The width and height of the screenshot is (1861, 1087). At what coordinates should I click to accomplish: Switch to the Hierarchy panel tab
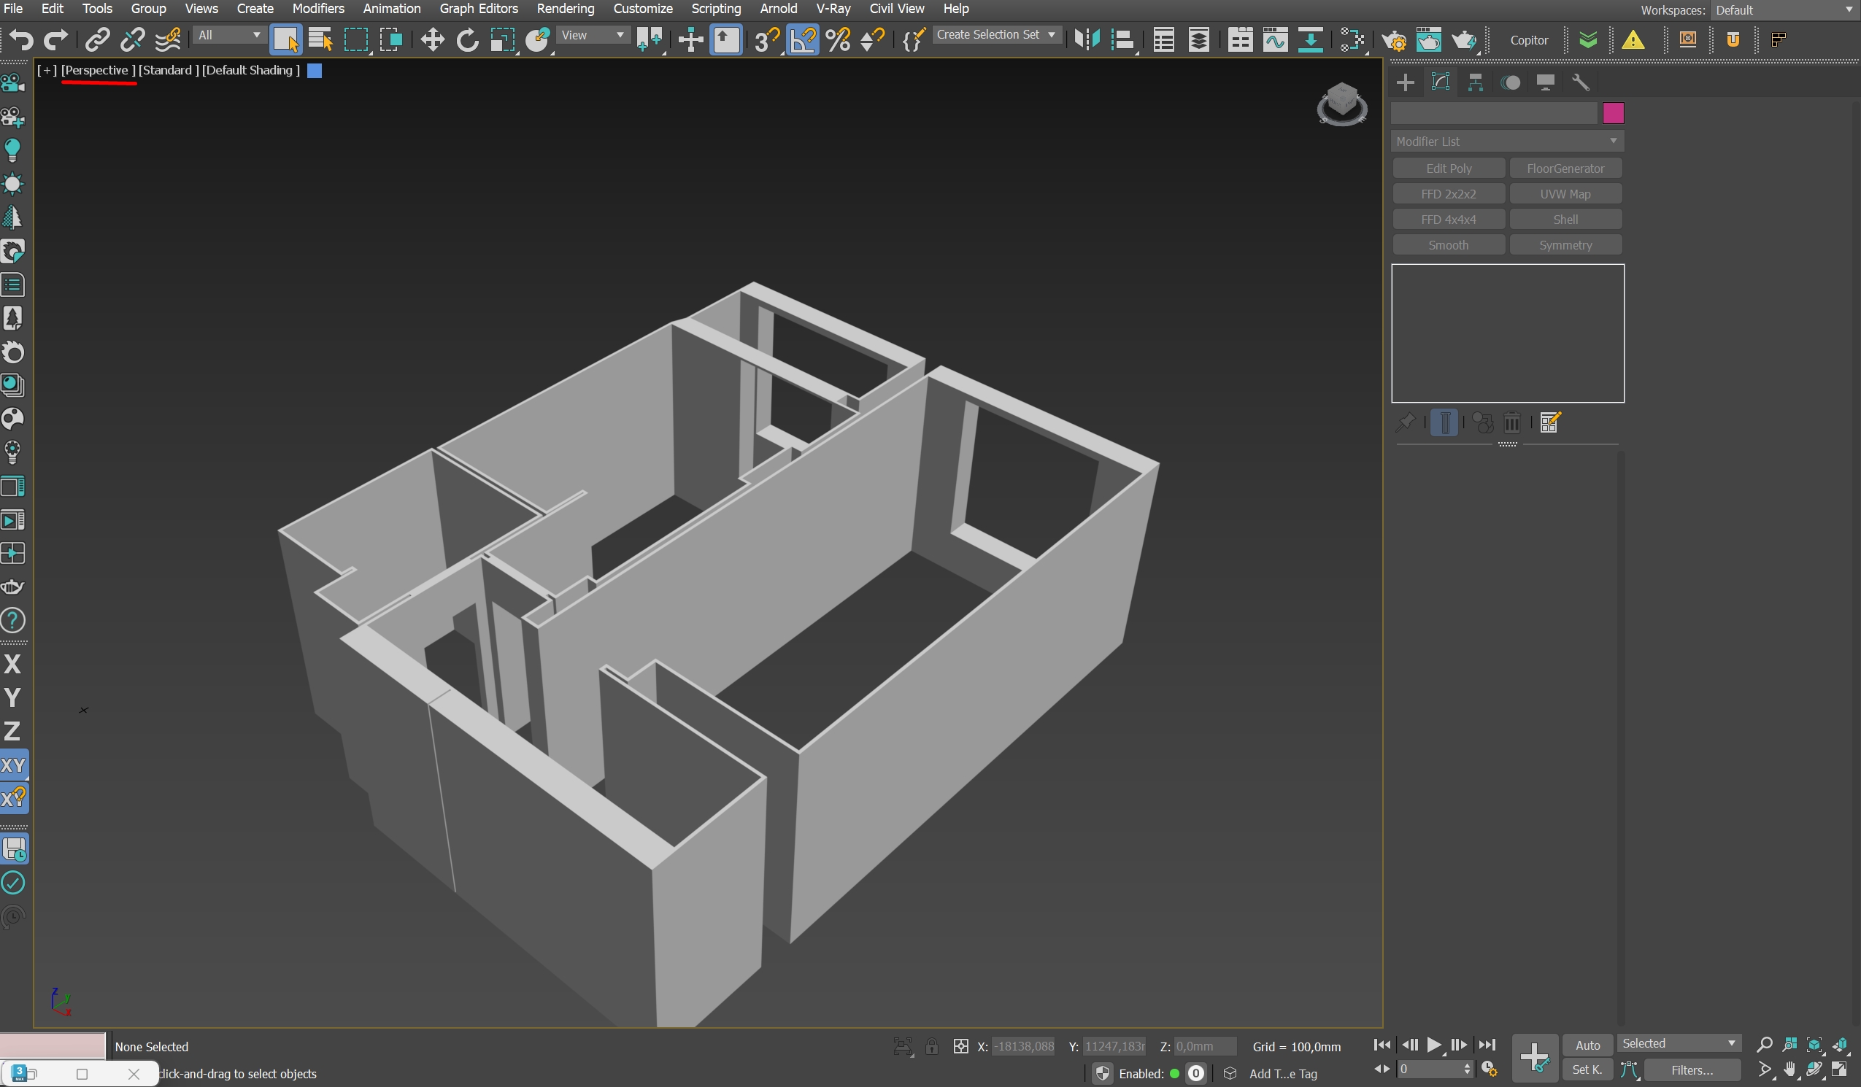[x=1476, y=82]
